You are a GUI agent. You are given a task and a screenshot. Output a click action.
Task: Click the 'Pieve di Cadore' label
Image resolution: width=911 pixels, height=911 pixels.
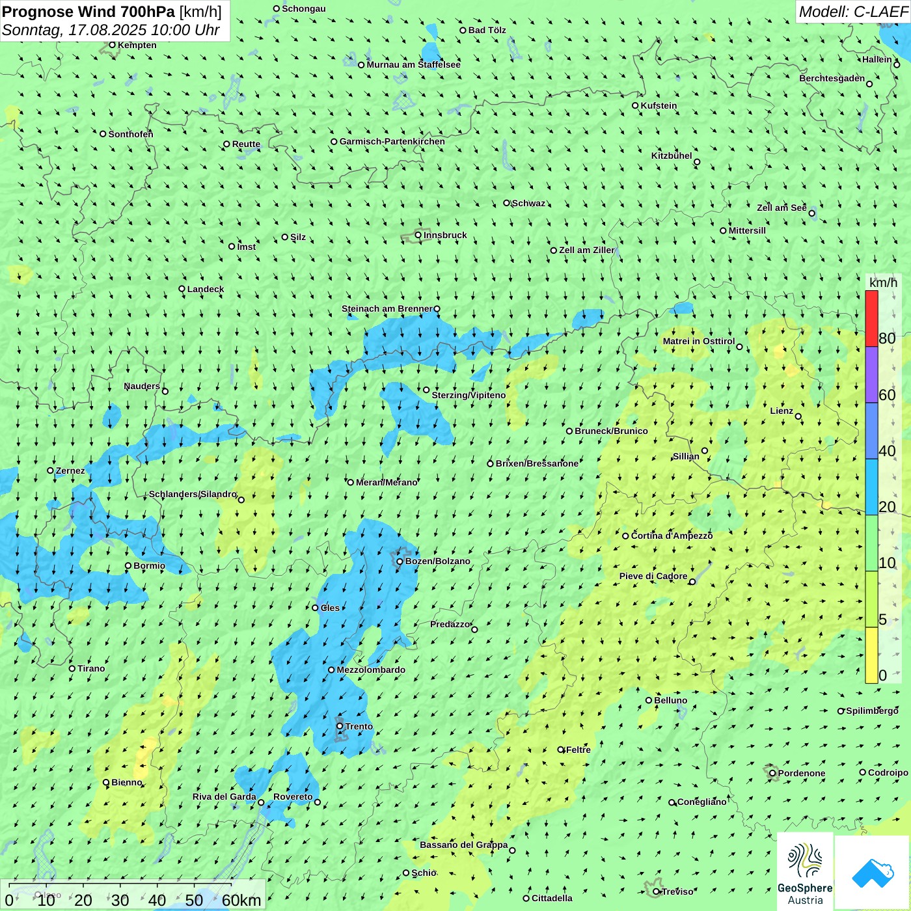[x=653, y=576]
